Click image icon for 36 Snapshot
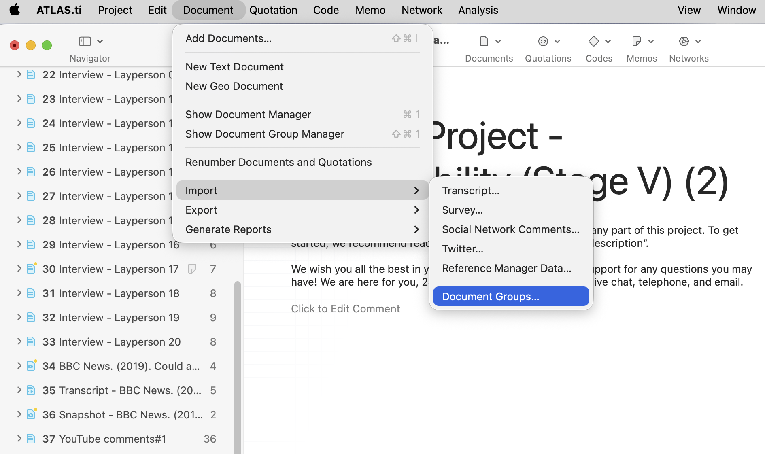765x454 pixels. (x=31, y=414)
